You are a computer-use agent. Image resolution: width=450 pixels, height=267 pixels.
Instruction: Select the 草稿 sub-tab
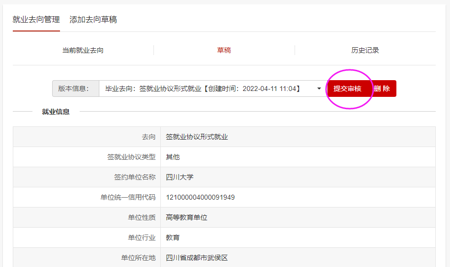click(x=224, y=50)
